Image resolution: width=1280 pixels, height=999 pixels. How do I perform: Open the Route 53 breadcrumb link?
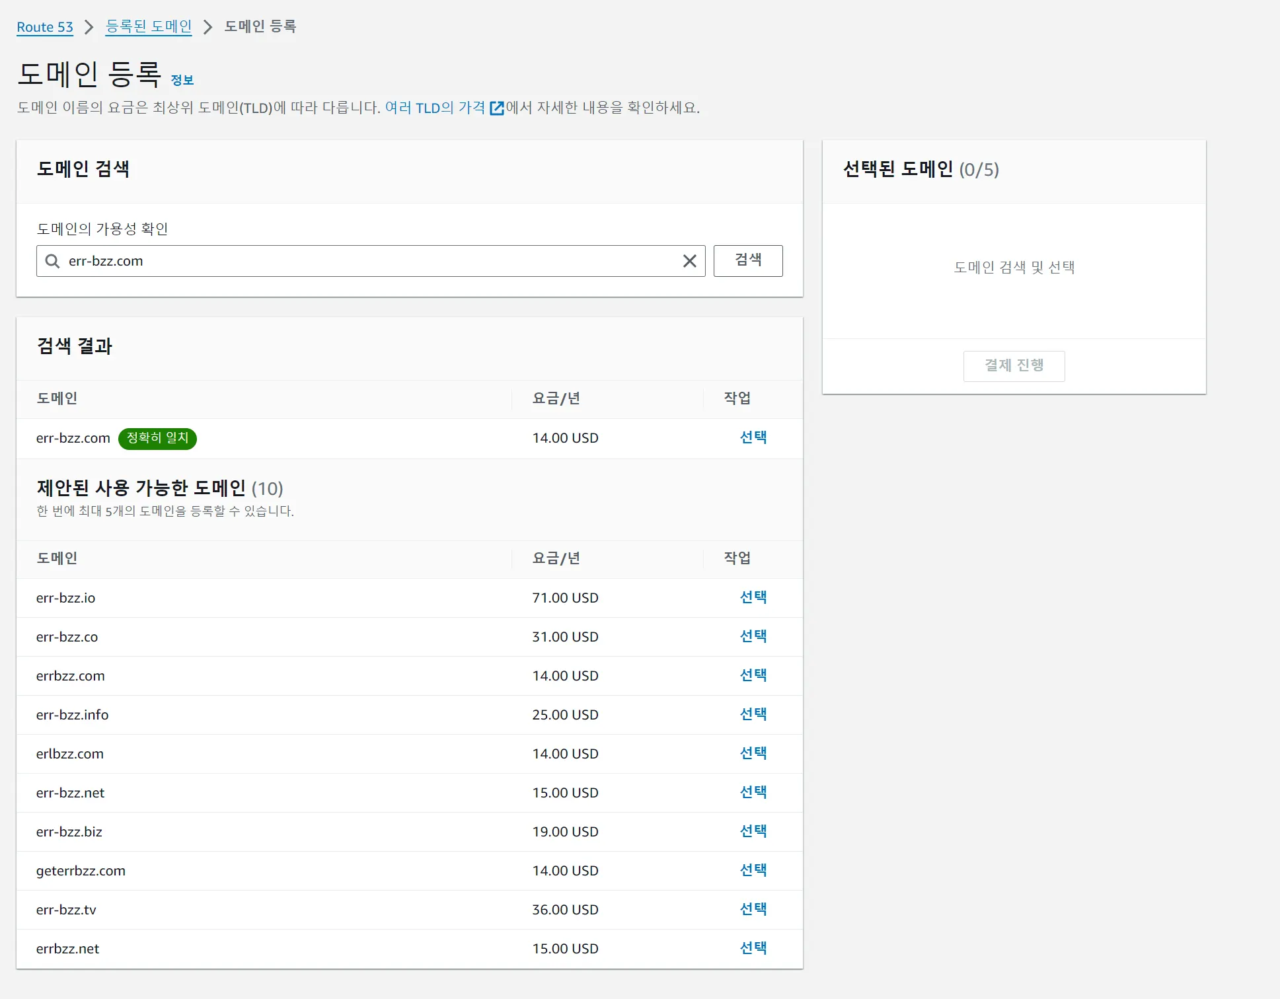pyautogui.click(x=45, y=27)
